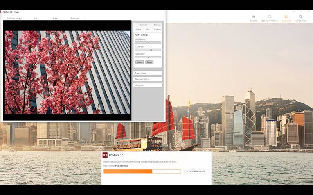Click the cherry blossom photo preview

(x=67, y=72)
